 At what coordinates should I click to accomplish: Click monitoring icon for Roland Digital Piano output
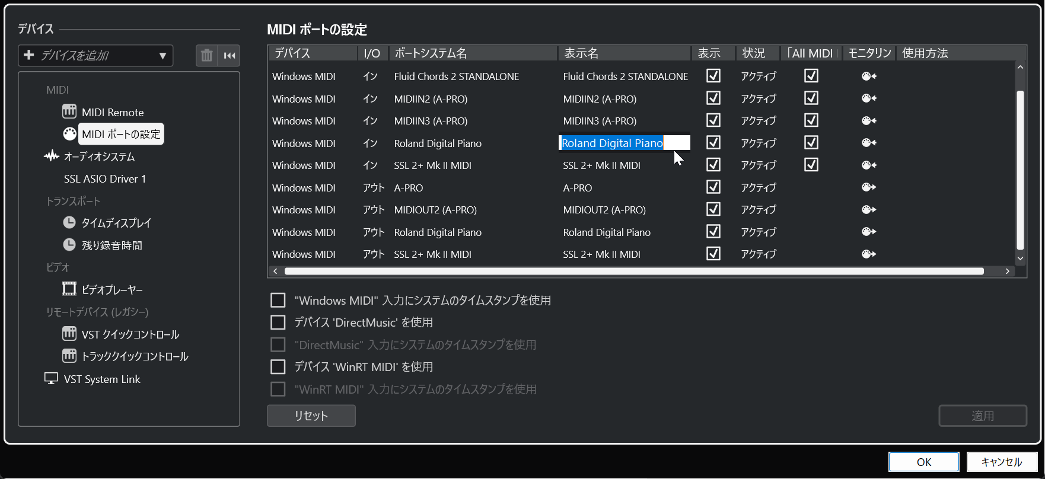click(x=869, y=232)
